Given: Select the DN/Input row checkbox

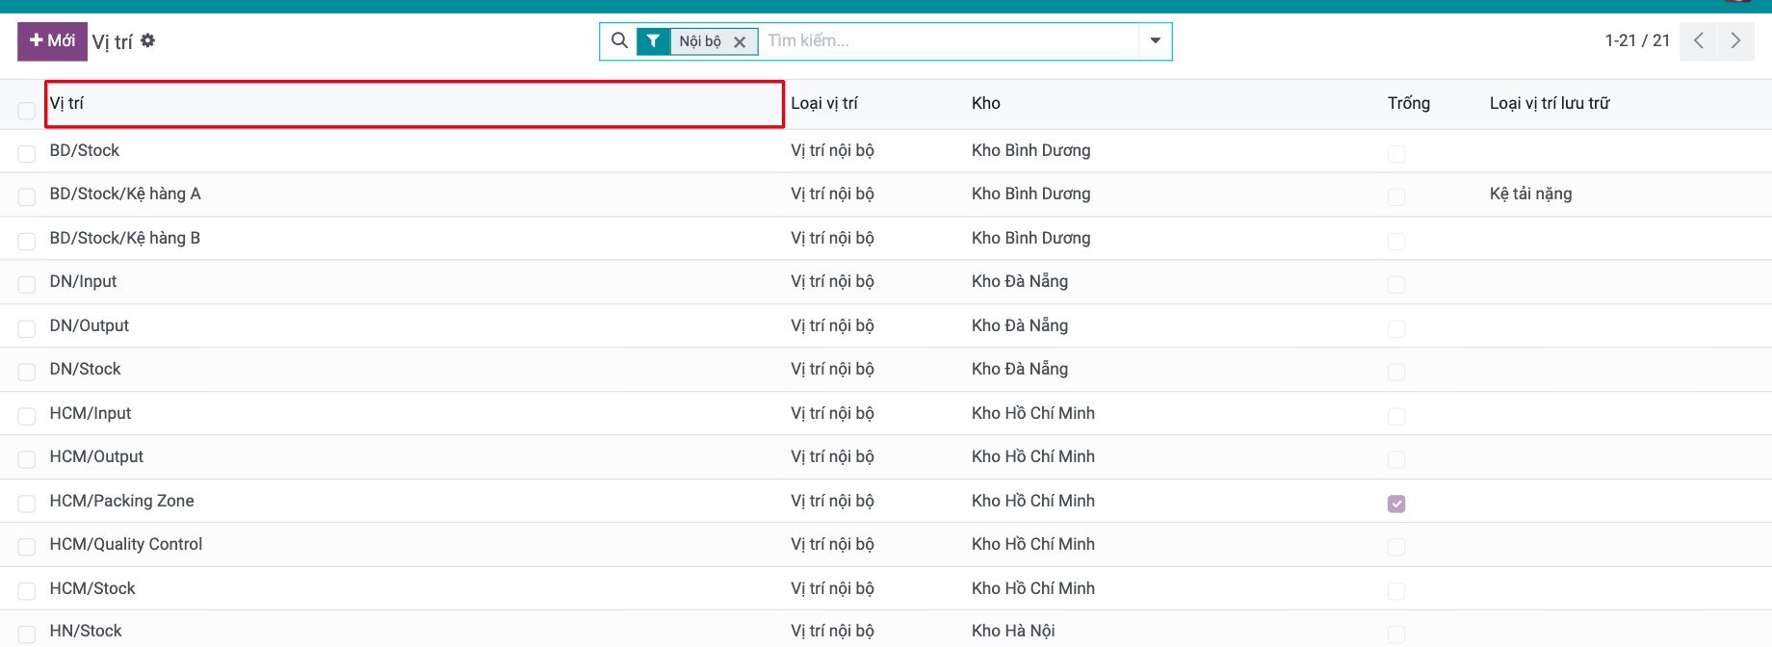Looking at the screenshot, I should tap(27, 285).
